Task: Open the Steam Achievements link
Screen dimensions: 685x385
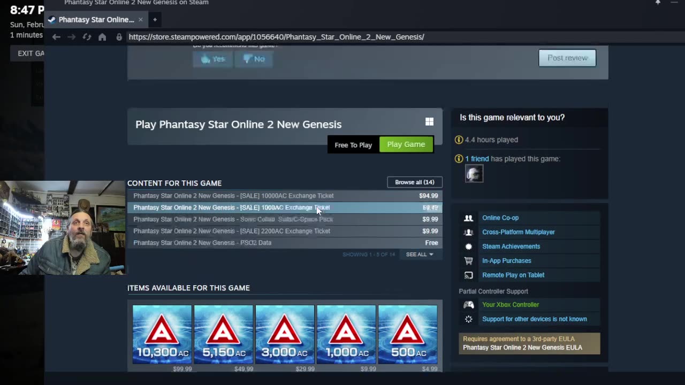Action: 511,247
